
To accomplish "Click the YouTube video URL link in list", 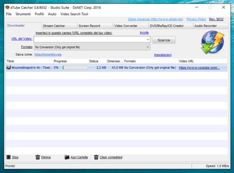I will 199,68.
